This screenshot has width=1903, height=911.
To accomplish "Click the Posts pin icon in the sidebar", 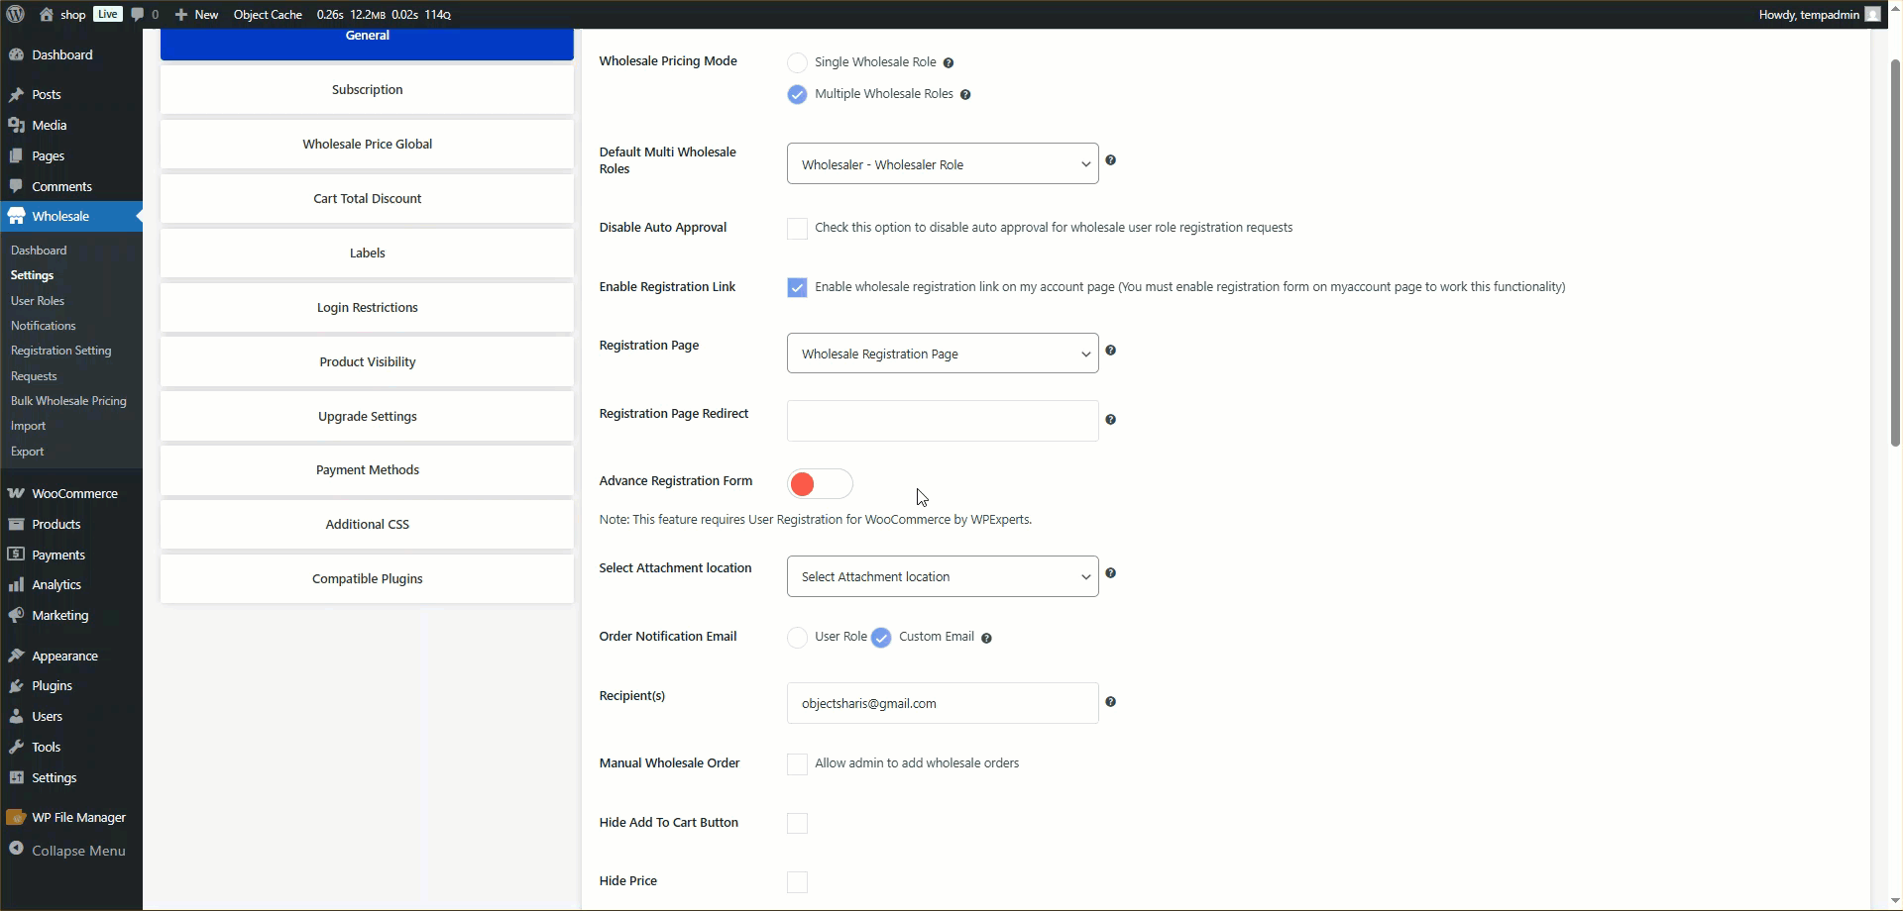I will [x=16, y=94].
